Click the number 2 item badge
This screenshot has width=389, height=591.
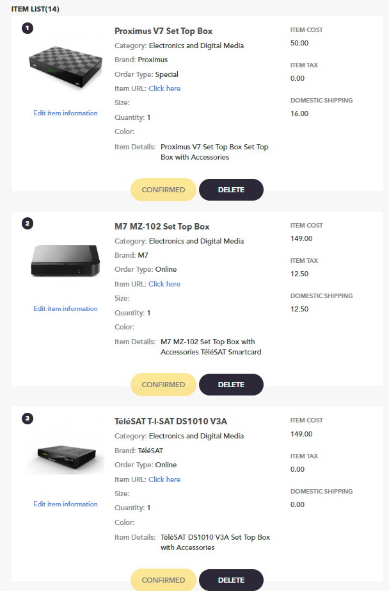tap(27, 224)
